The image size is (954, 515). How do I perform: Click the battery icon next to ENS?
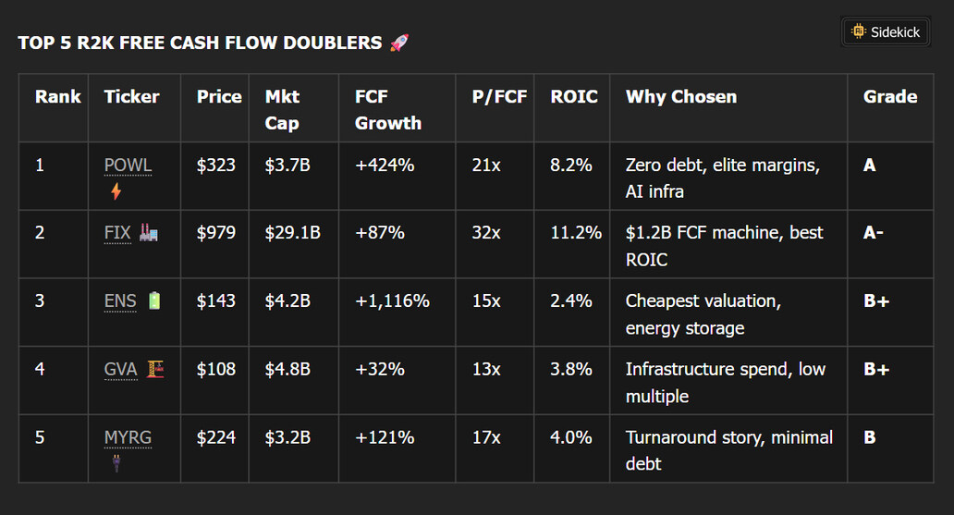point(154,300)
